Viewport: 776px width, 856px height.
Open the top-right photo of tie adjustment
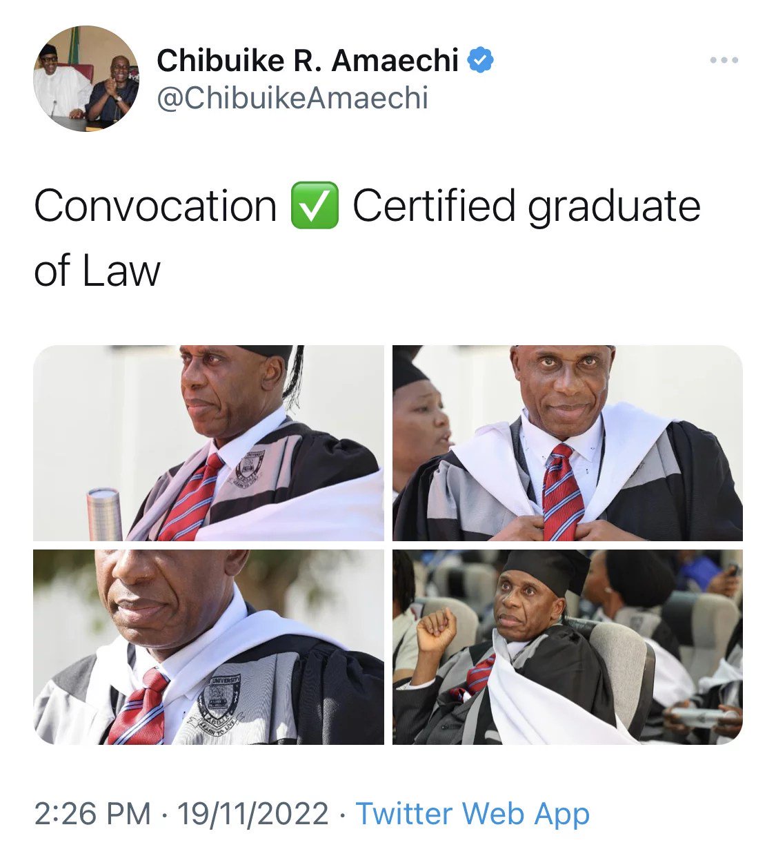tap(566, 442)
